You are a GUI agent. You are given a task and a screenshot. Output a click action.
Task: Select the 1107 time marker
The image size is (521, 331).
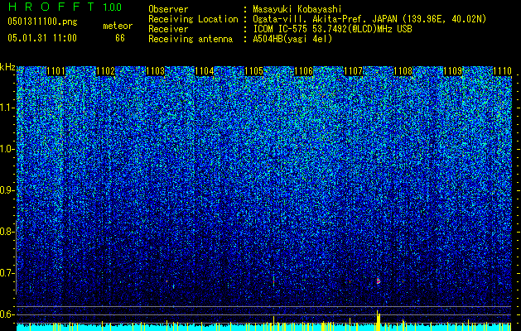coord(353,71)
